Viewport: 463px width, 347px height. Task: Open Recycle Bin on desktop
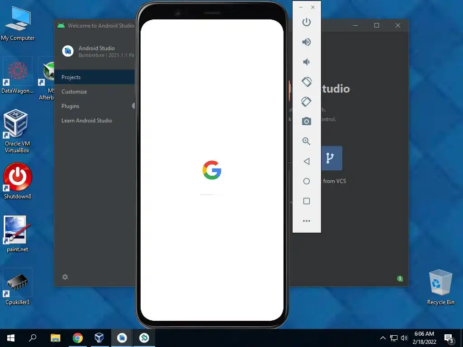440,287
